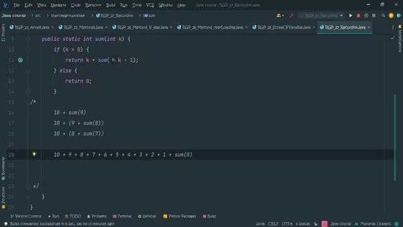Open the Code With Me people icon
The image size is (403, 227).
pyautogui.click(x=278, y=16)
